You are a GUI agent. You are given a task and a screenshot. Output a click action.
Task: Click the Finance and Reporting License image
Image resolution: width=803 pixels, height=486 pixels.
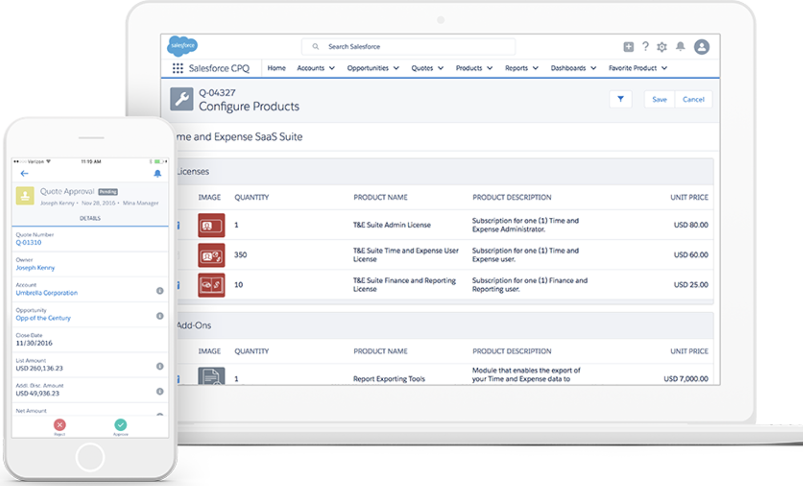(x=211, y=285)
